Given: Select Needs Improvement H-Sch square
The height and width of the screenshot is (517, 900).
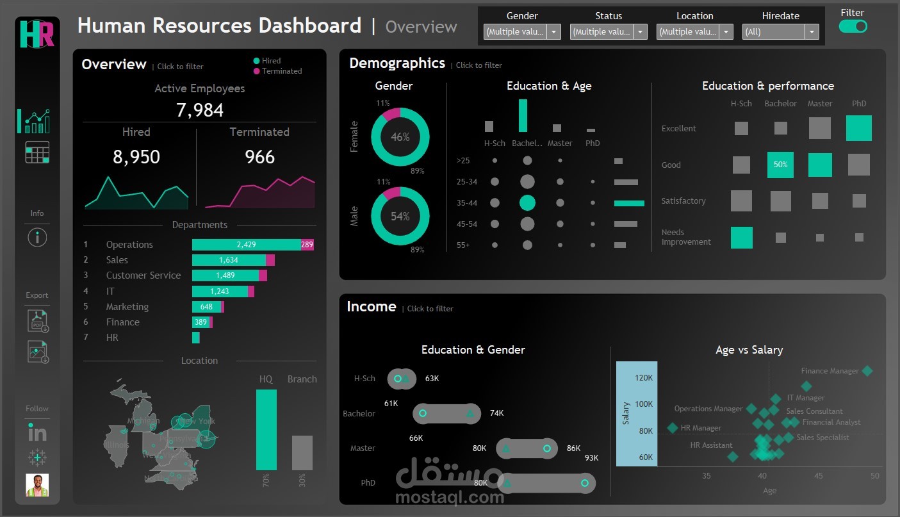Looking at the screenshot, I should (x=742, y=237).
